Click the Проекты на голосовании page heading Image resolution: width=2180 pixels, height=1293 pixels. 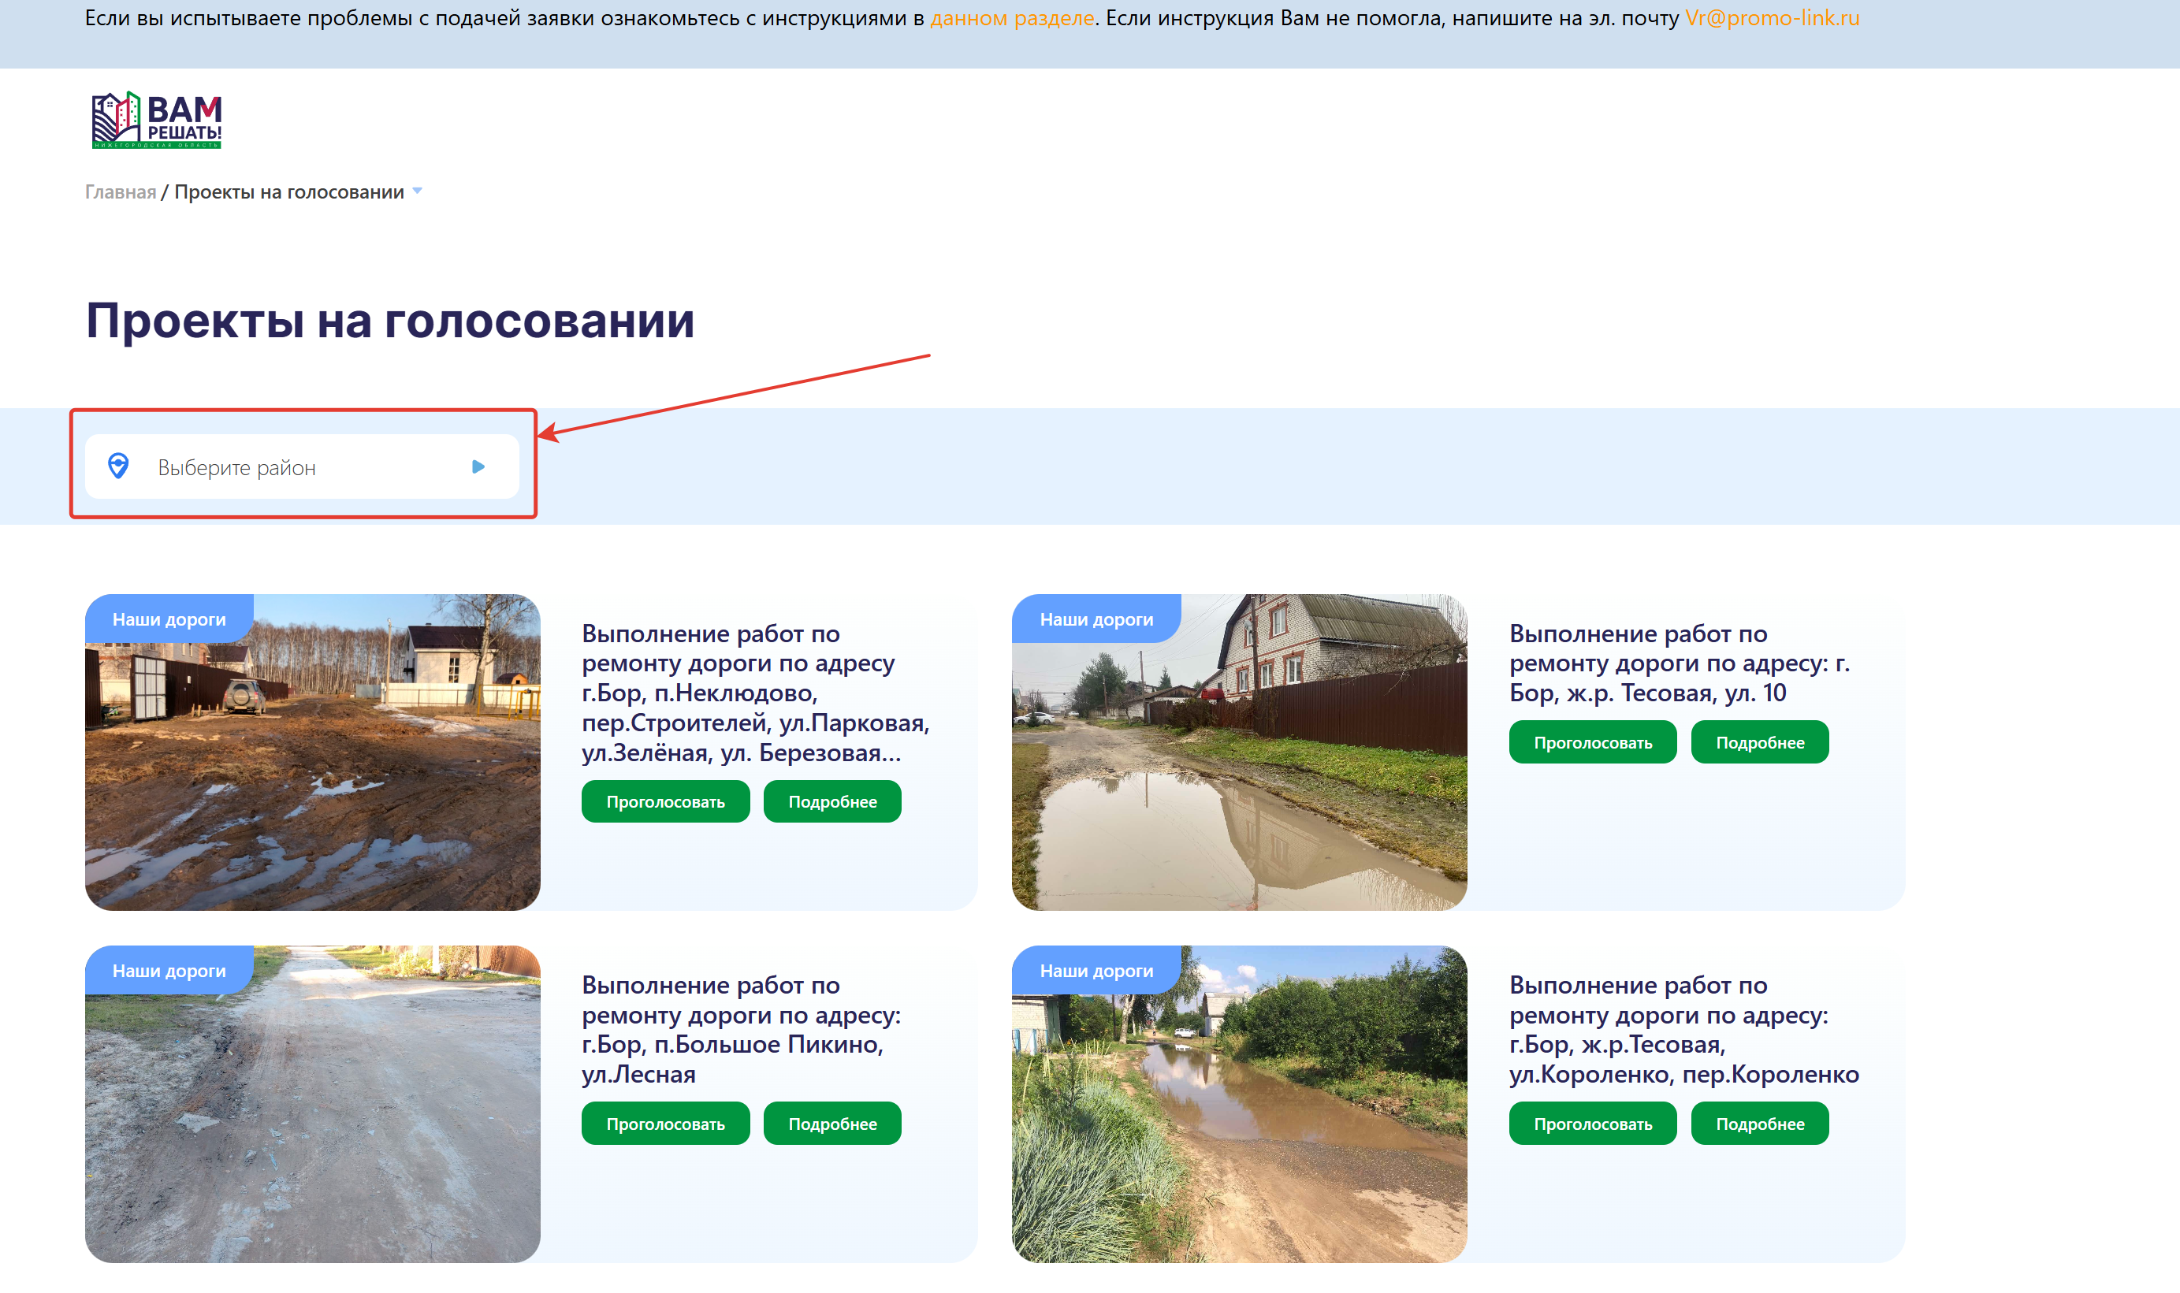390,321
